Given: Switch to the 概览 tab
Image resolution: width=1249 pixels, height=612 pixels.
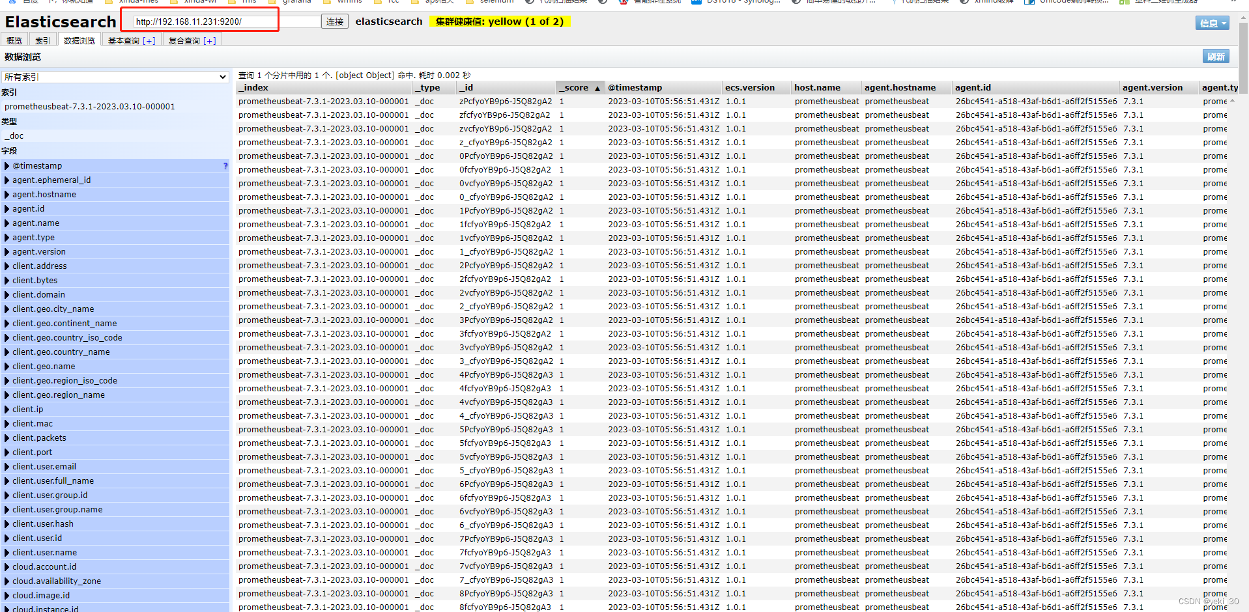Looking at the screenshot, I should 14,40.
